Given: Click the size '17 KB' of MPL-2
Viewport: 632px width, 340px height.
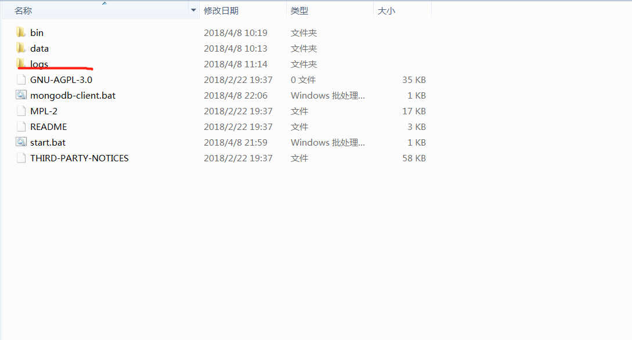Looking at the screenshot, I should point(414,111).
